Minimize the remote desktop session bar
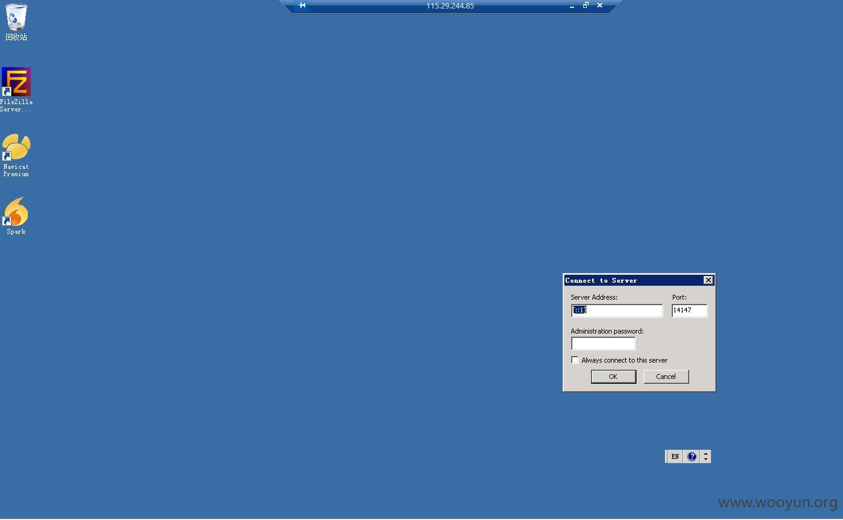This screenshot has height=520, width=843. point(572,5)
